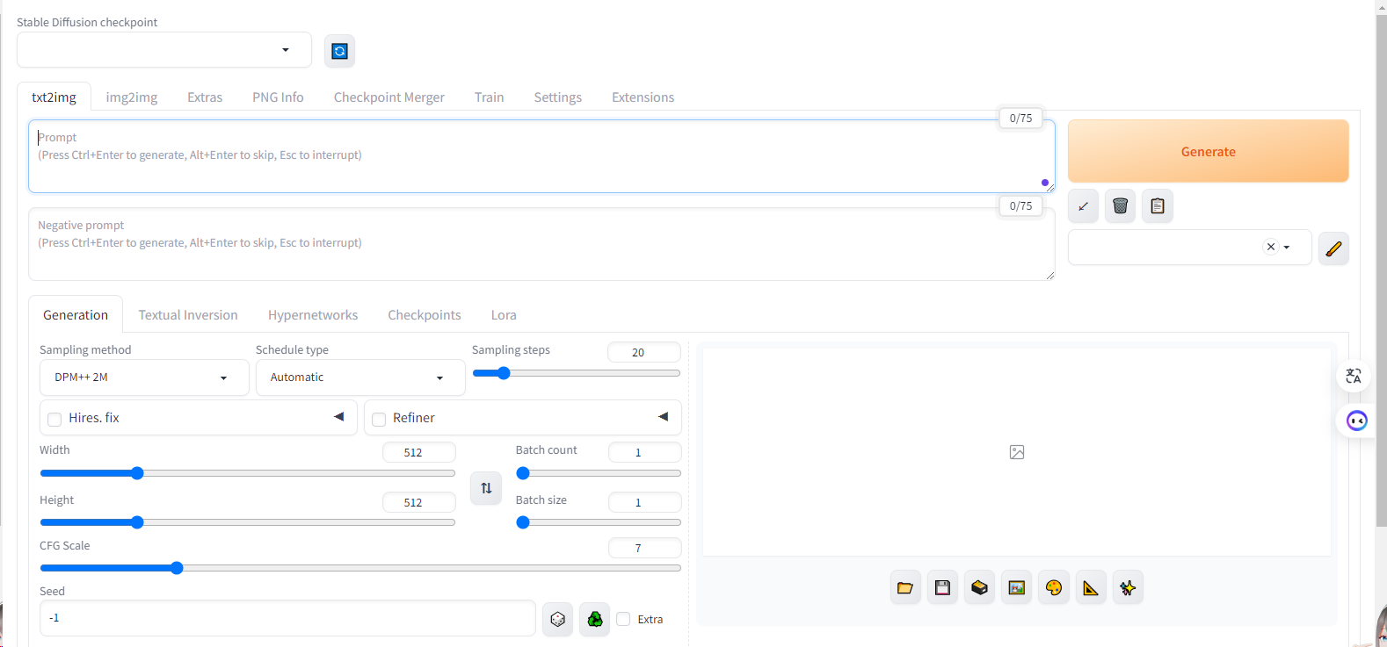
Task: Send image to img2img using the picture icon
Action: point(1017,588)
